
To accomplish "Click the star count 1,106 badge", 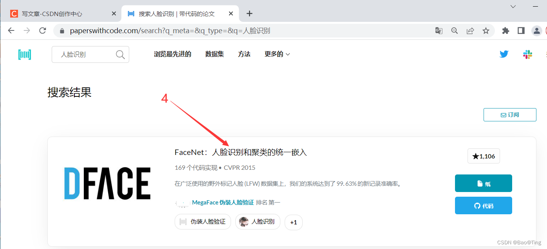I will (x=484, y=156).
